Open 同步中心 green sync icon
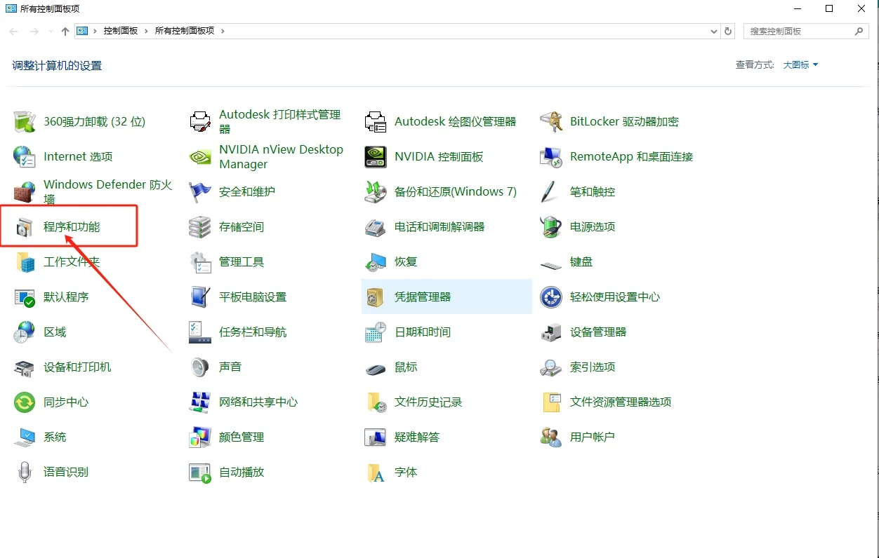The width and height of the screenshot is (879, 558). (25, 402)
